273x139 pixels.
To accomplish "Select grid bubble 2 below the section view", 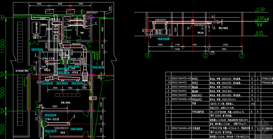I will coord(242,56).
